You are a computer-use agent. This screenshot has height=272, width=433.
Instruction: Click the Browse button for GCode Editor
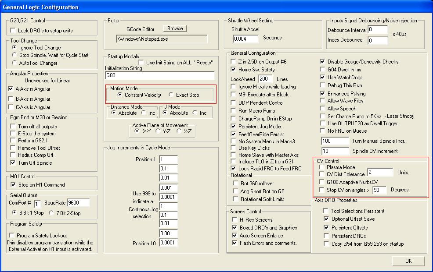click(x=175, y=28)
